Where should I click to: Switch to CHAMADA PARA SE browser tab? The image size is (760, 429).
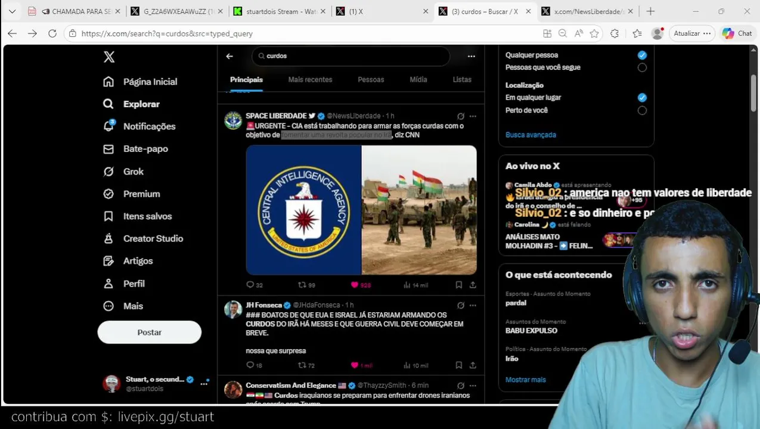point(74,11)
